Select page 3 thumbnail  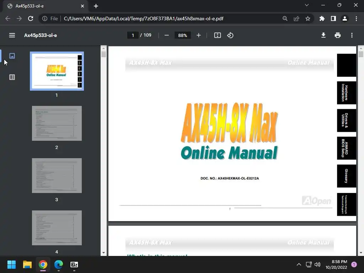[x=57, y=176]
